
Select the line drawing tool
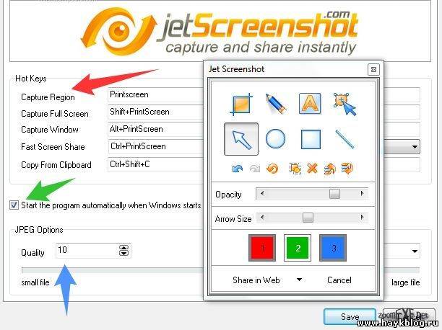pos(345,139)
